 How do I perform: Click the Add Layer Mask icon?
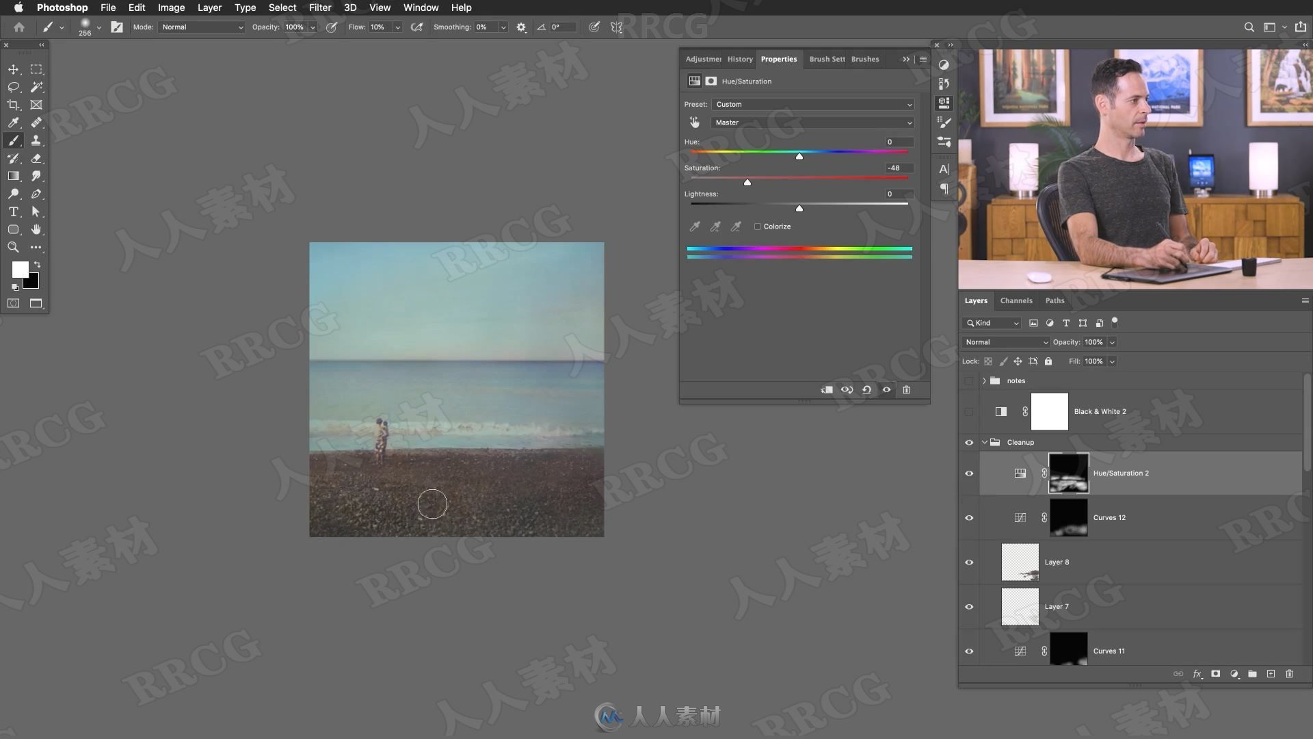[x=1216, y=673]
